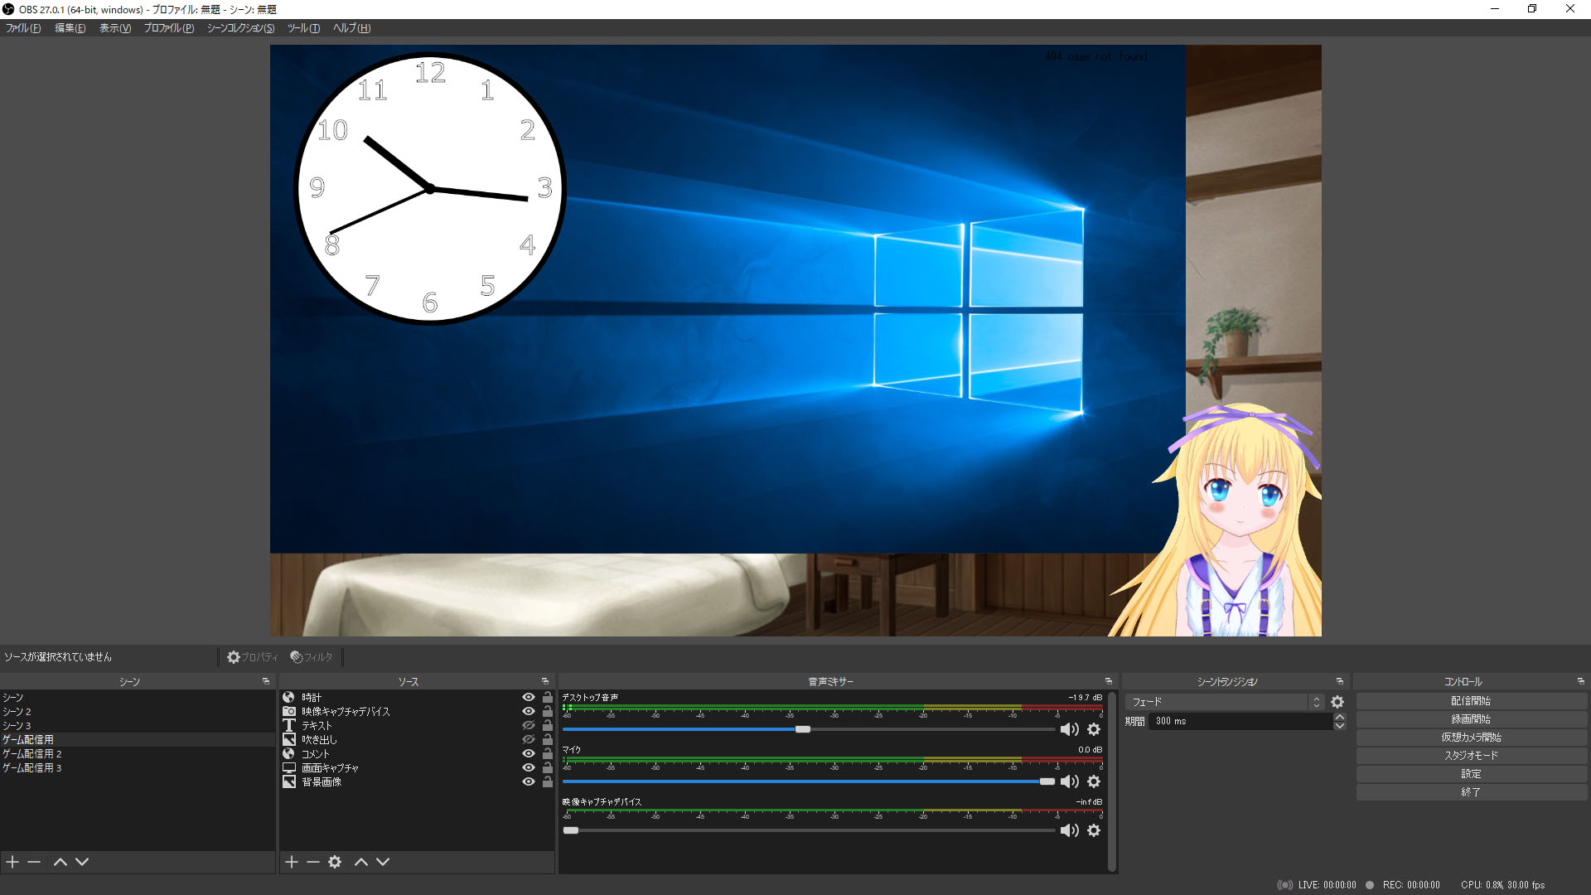The height and width of the screenshot is (895, 1591).
Task: Start virtual camera with 仮想カメラ開始
Action: click(1471, 738)
